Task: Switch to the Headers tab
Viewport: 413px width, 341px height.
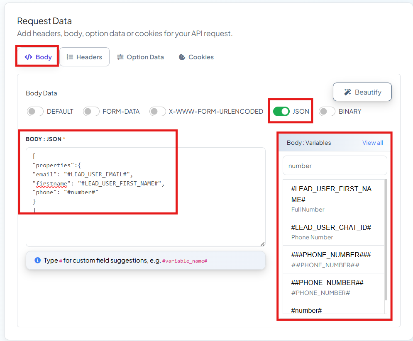Action: click(x=84, y=57)
